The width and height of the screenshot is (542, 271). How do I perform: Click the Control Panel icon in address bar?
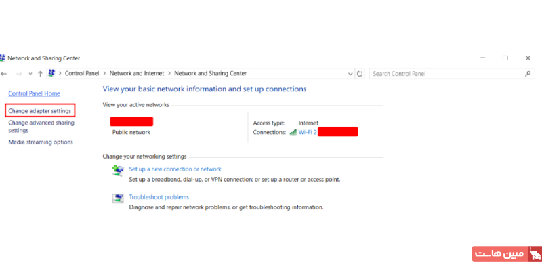click(51, 73)
